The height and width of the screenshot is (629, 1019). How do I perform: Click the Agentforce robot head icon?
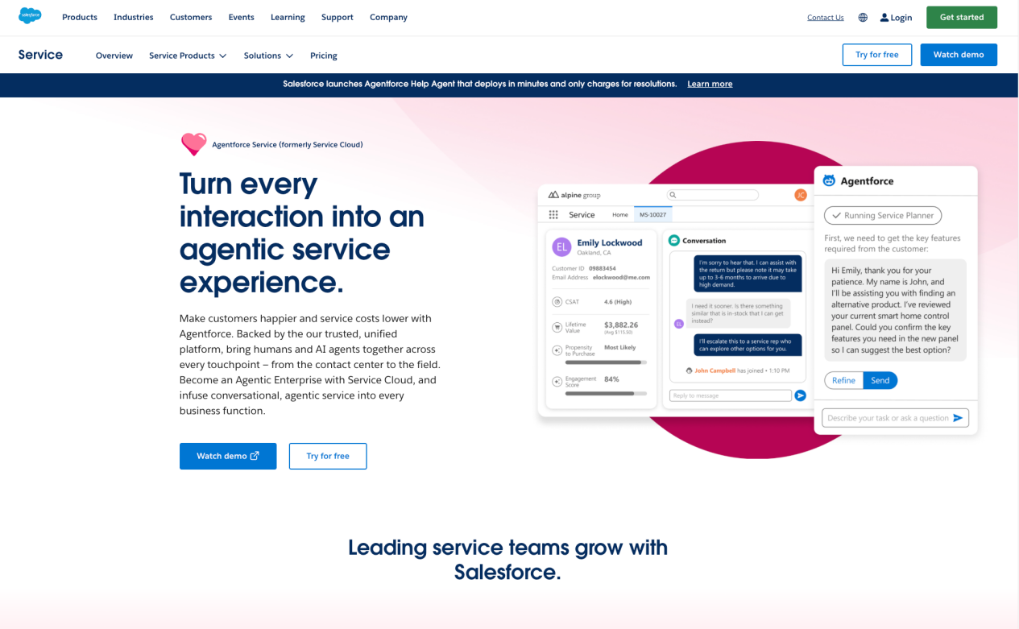pos(829,181)
